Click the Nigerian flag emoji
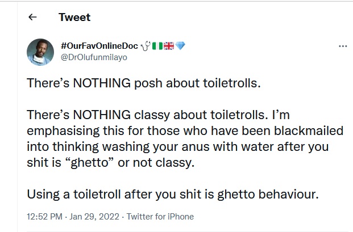This screenshot has width=353, height=232. click(158, 45)
